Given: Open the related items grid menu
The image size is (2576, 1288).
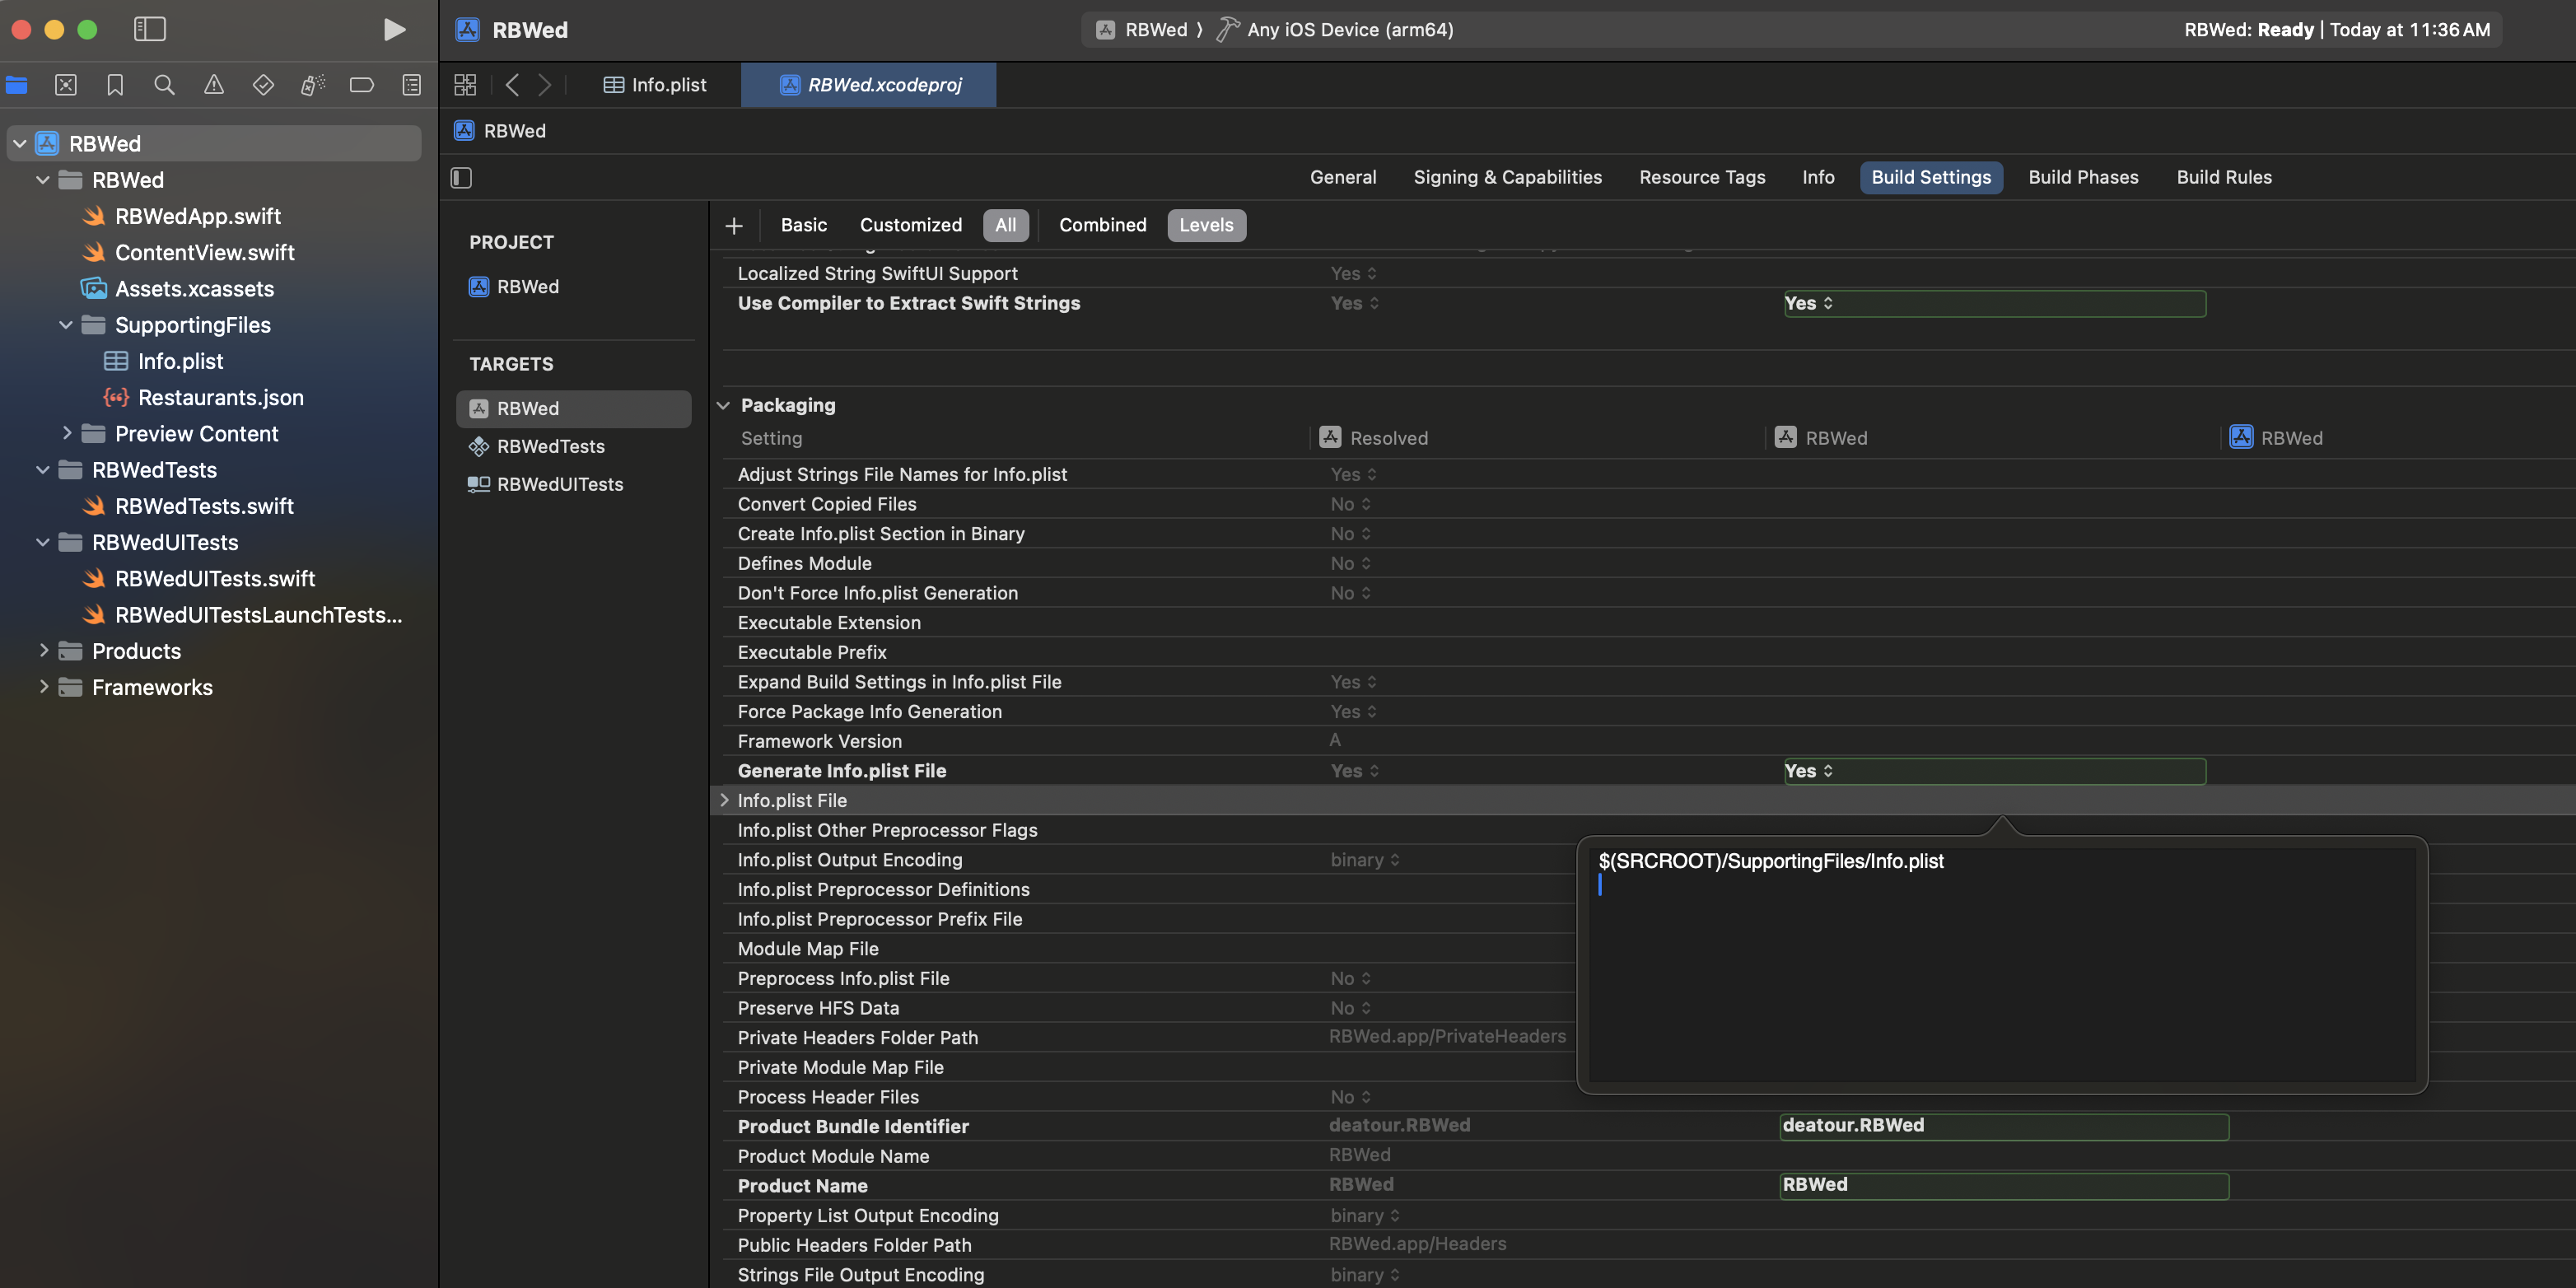Looking at the screenshot, I should 465,85.
